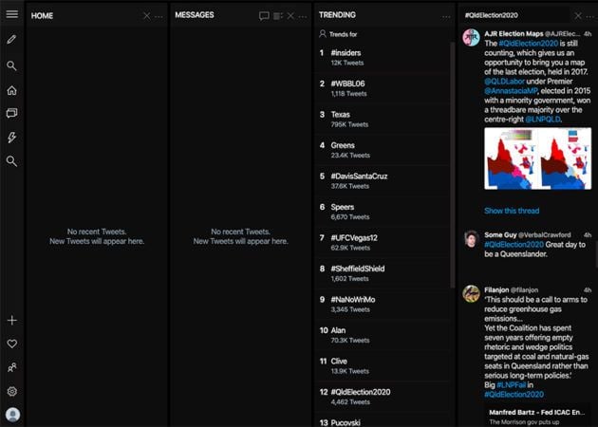Click the #LNPFail hashtag
Image resolution: width=598 pixels, height=427 pixels.
click(x=511, y=385)
